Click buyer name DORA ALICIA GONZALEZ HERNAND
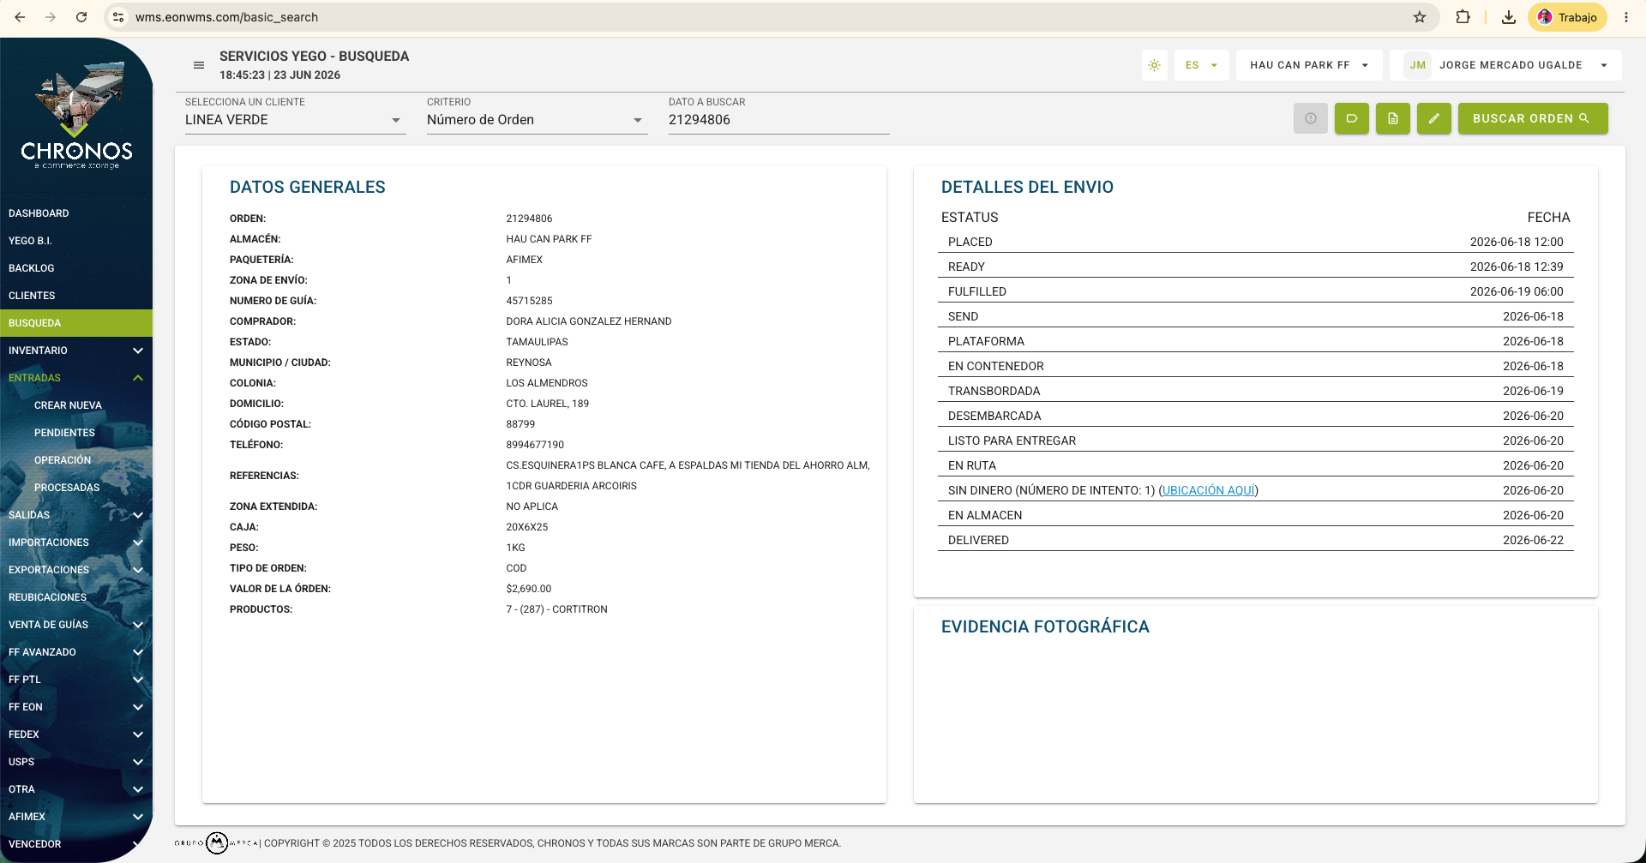This screenshot has width=1646, height=863. [x=588, y=321]
